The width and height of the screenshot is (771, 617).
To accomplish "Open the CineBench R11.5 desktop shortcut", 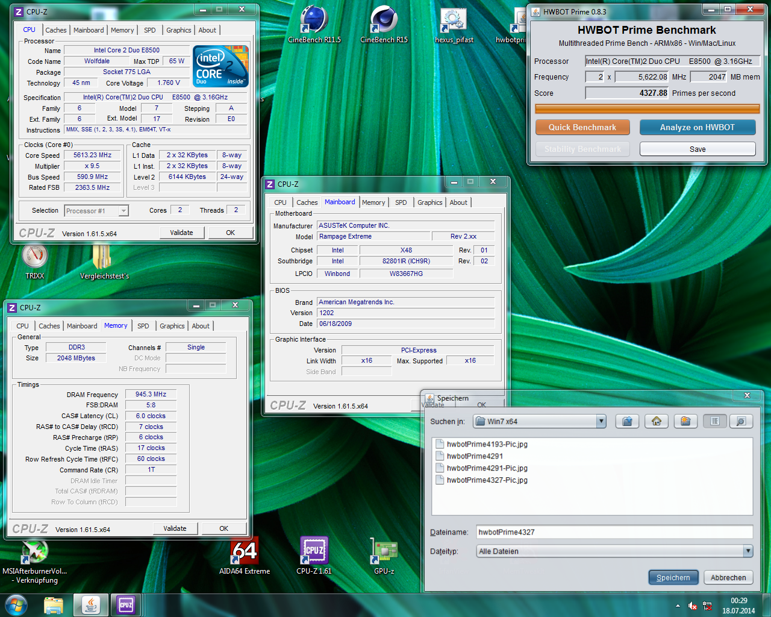I will (314, 24).
